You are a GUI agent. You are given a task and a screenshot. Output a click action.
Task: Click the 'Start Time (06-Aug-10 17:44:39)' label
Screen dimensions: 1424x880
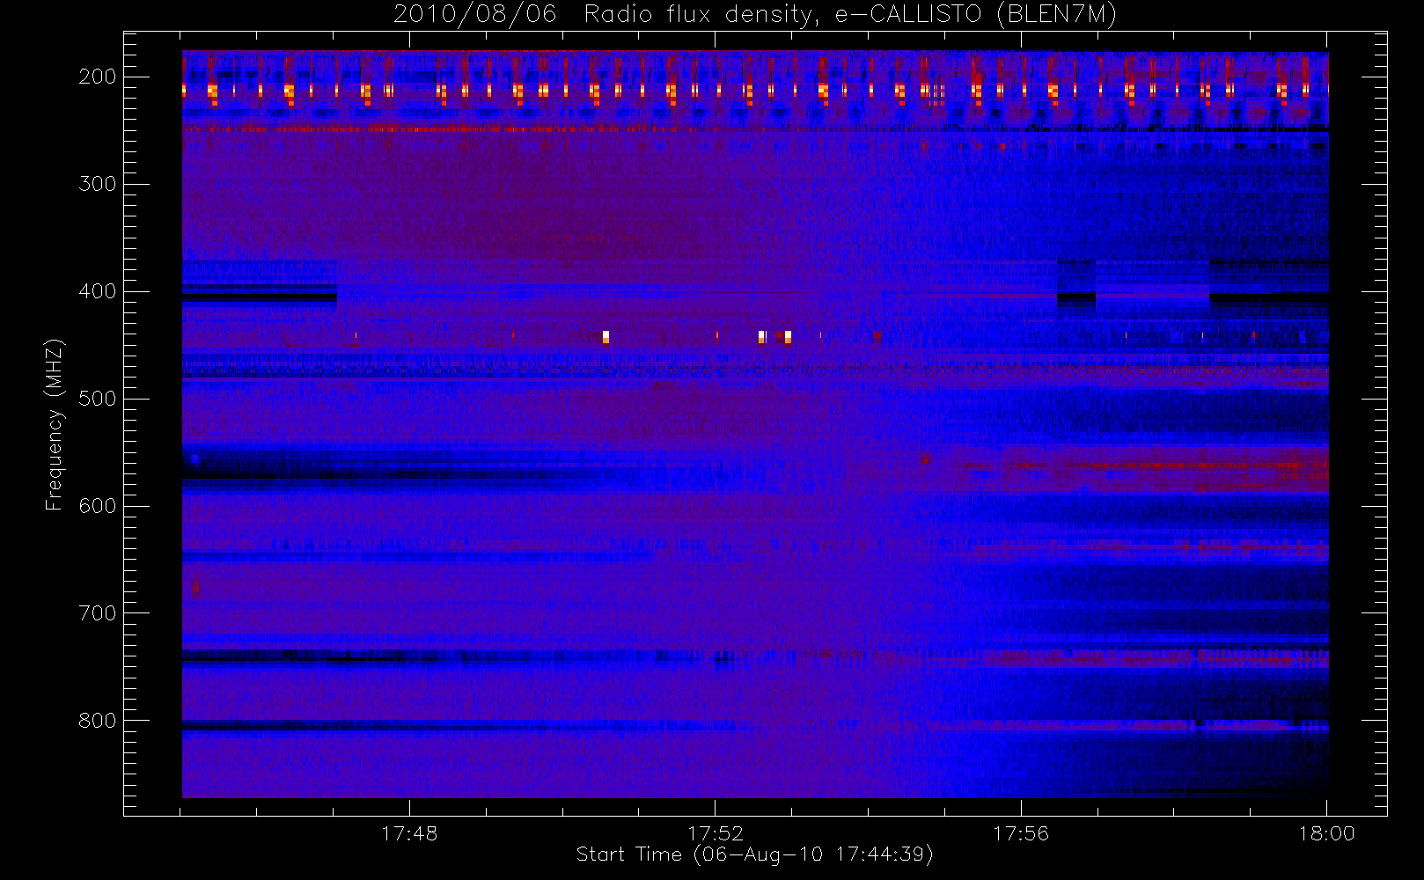point(754,854)
